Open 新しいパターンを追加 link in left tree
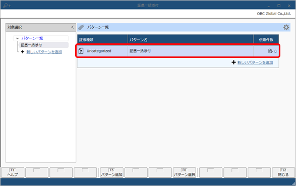296x186 pixels. point(44,52)
